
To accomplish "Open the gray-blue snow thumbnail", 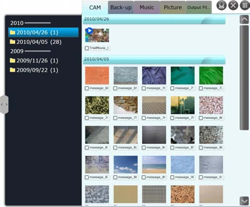I will 211,165.
